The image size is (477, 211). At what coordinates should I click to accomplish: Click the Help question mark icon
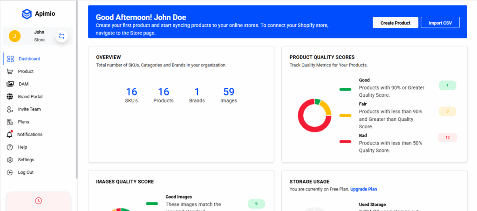coord(10,147)
